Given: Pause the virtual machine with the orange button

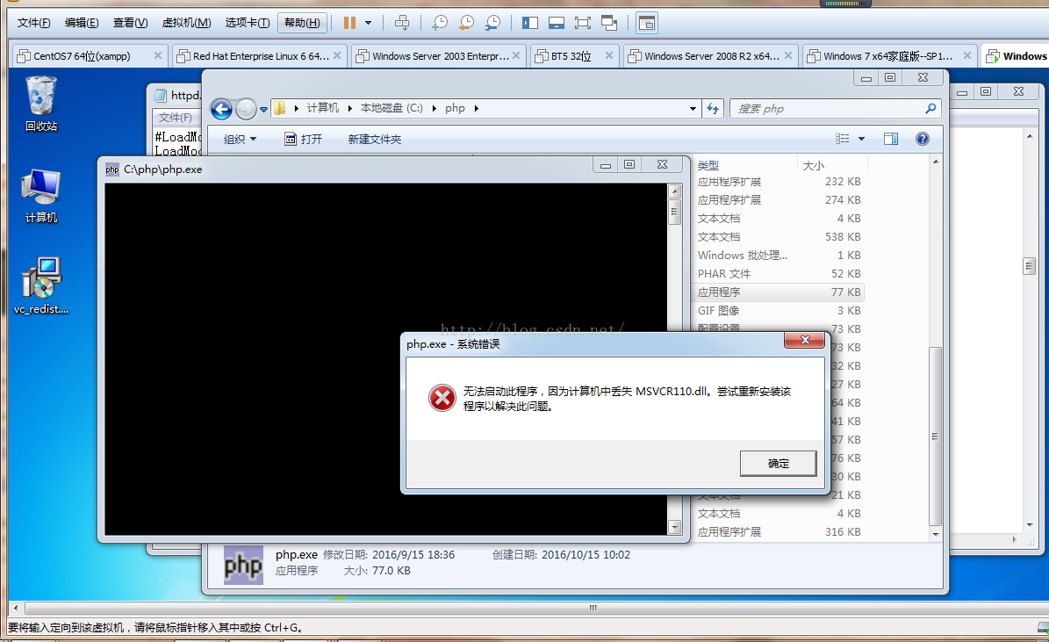Looking at the screenshot, I should (349, 23).
